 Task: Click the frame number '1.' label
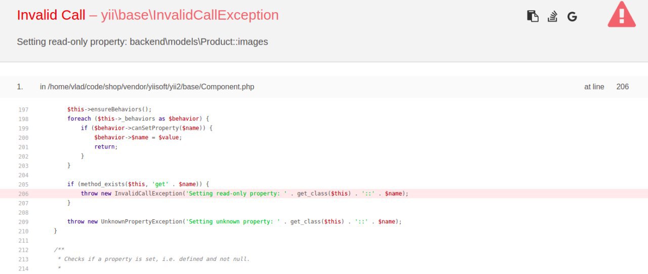pyautogui.click(x=20, y=87)
